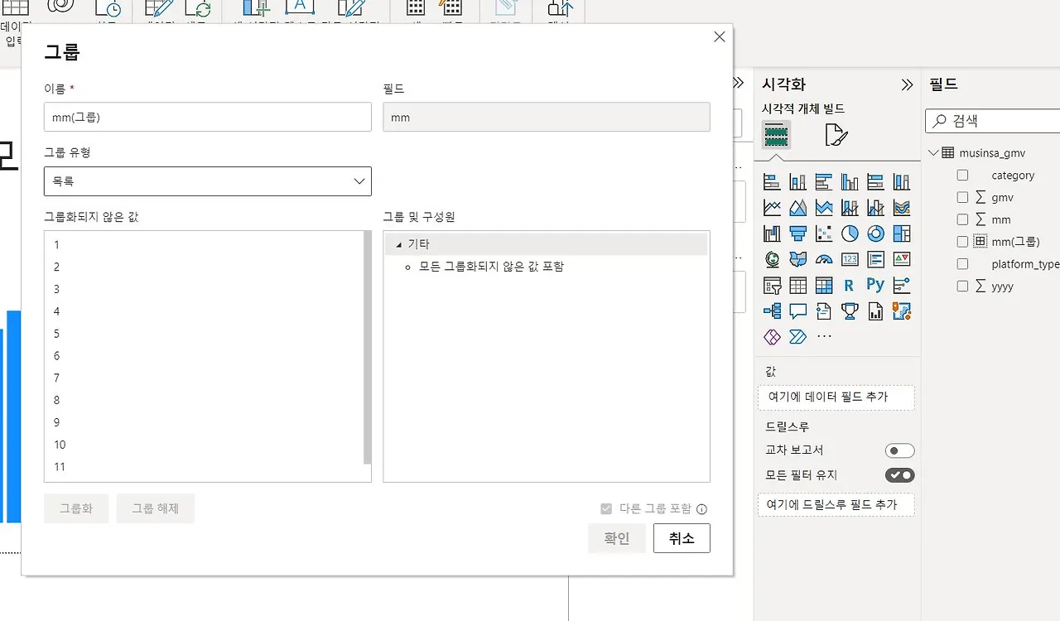
Task: Select the stacked bar chart visual
Action: tap(772, 182)
